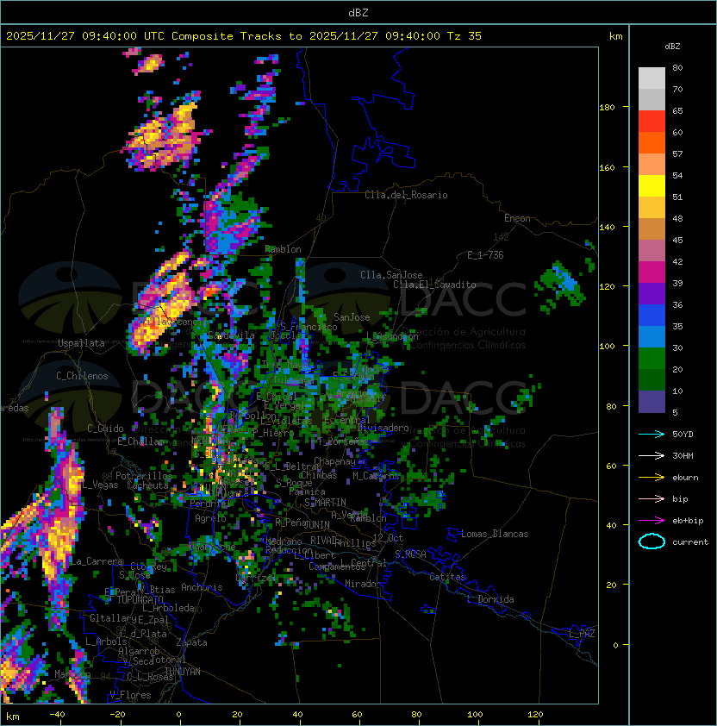Click the 'L_PAZ' map label
Viewport: 717px width, 726px height.
[582, 634]
